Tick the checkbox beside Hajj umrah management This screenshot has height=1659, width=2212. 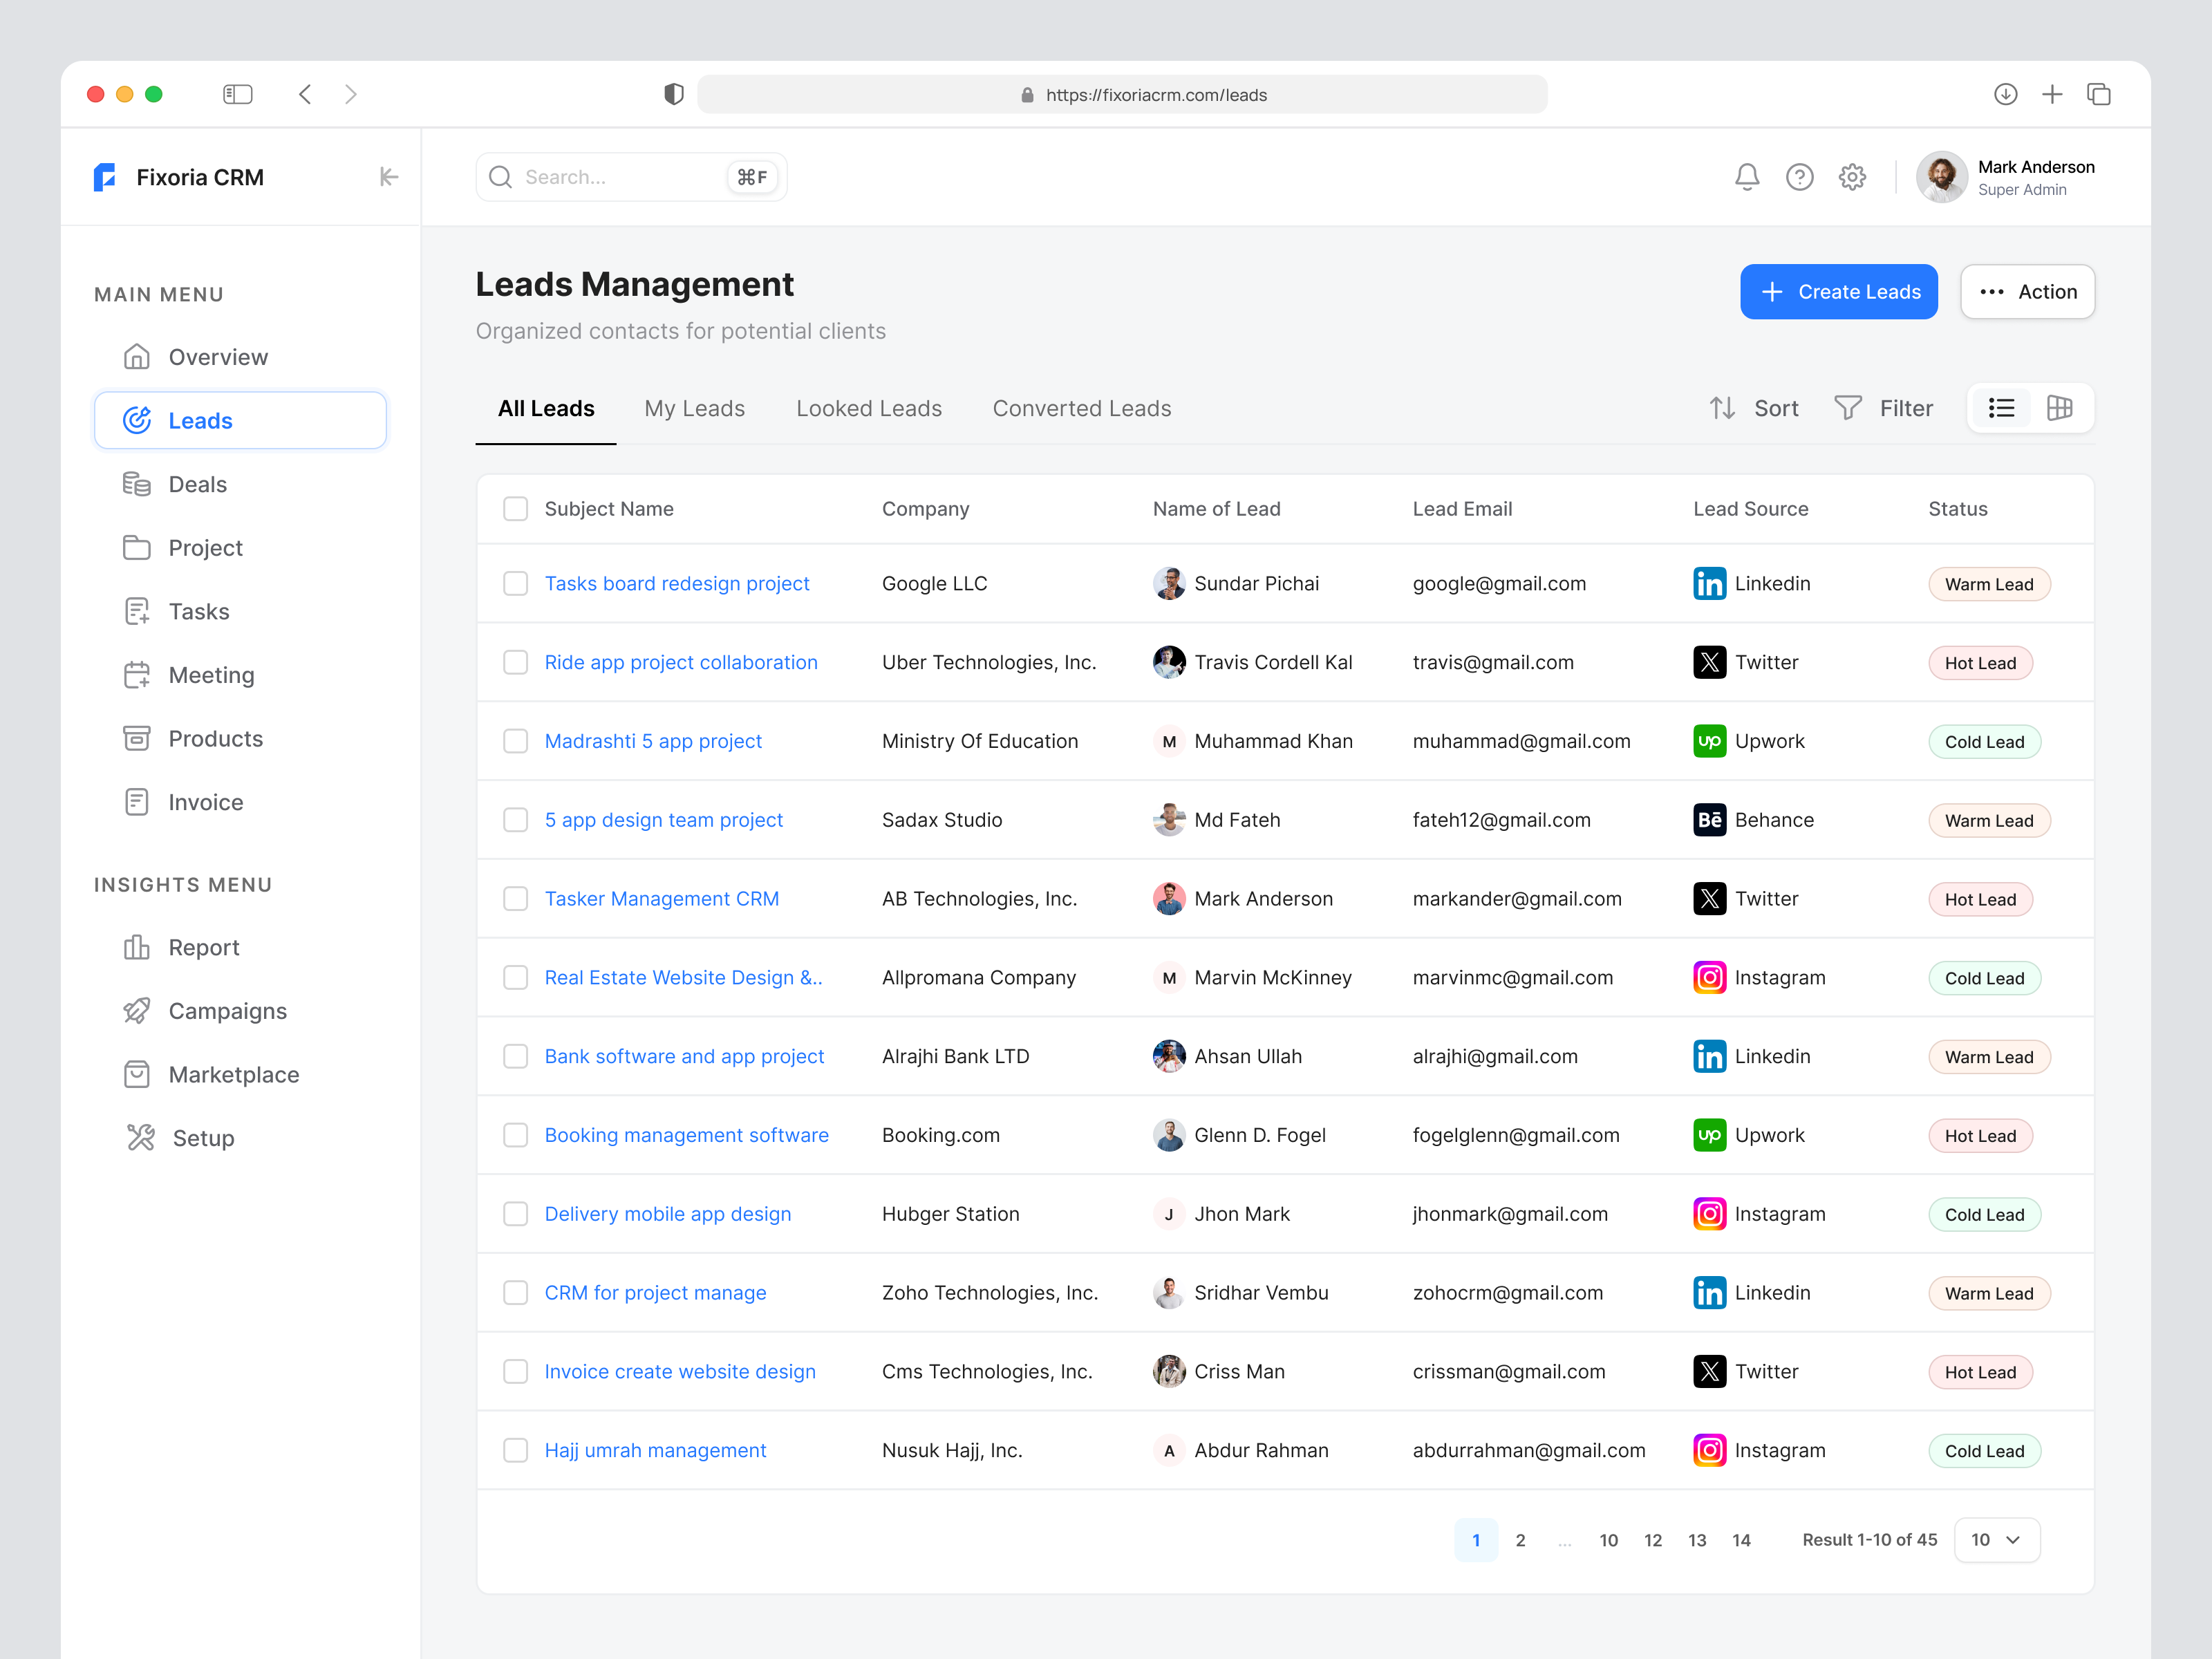516,1450
